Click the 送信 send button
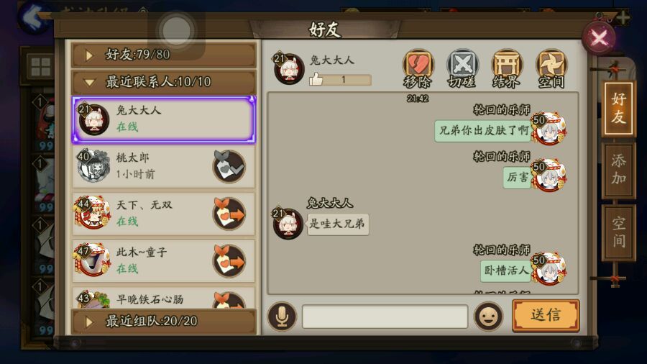Viewport: 647px width, 364px height. [x=546, y=315]
